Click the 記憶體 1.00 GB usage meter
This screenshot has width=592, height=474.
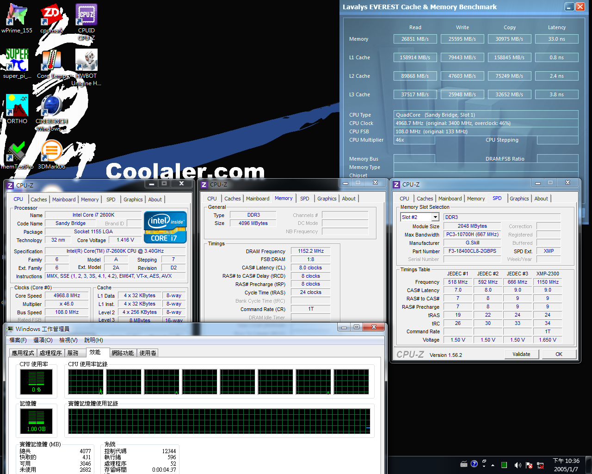(x=36, y=421)
